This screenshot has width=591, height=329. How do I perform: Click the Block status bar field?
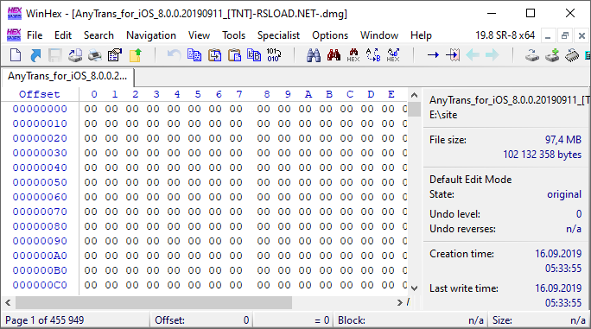(410, 320)
